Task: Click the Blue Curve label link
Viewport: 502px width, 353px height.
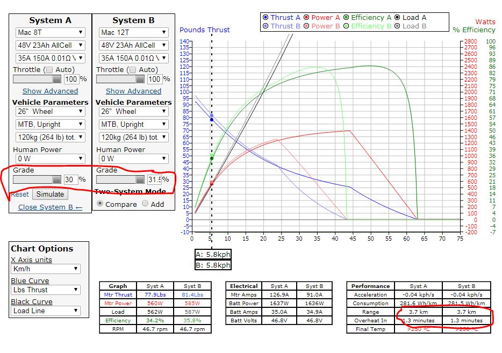Action: [x=30, y=280]
